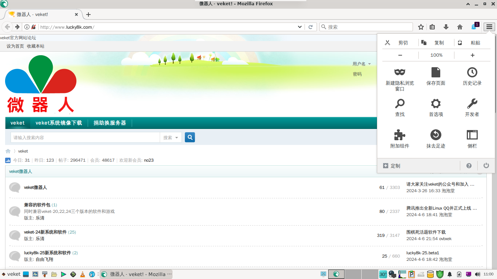Open 捐助换服务器 nav item

[110, 123]
